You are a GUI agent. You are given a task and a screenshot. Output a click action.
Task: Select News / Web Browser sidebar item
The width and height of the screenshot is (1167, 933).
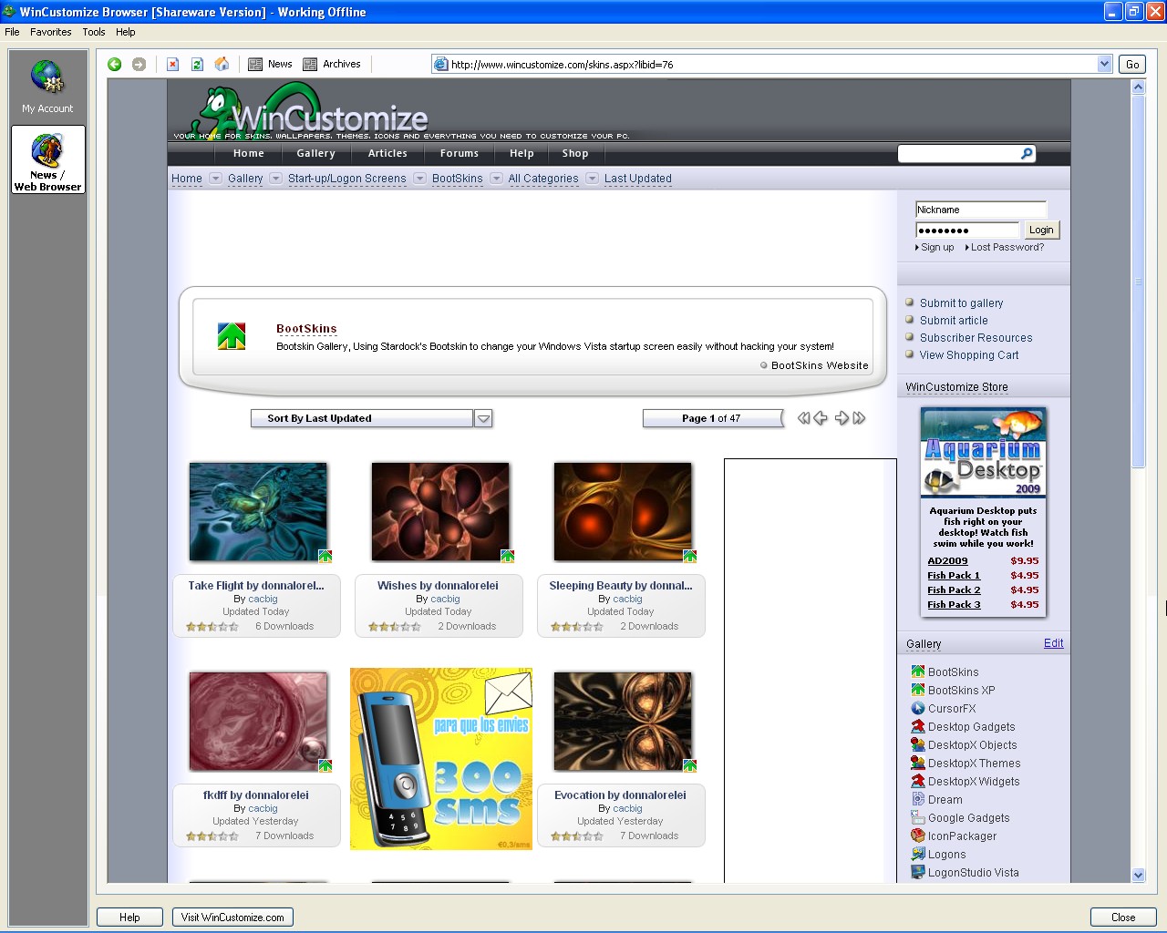tap(48, 160)
